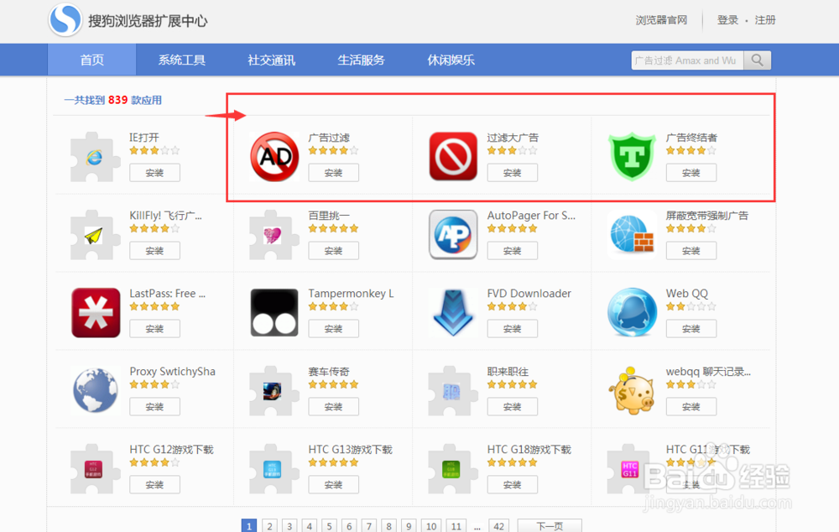This screenshot has height=532, width=839.
Task: Open the HTC G12游戏下载 icon
Action: pos(94,469)
